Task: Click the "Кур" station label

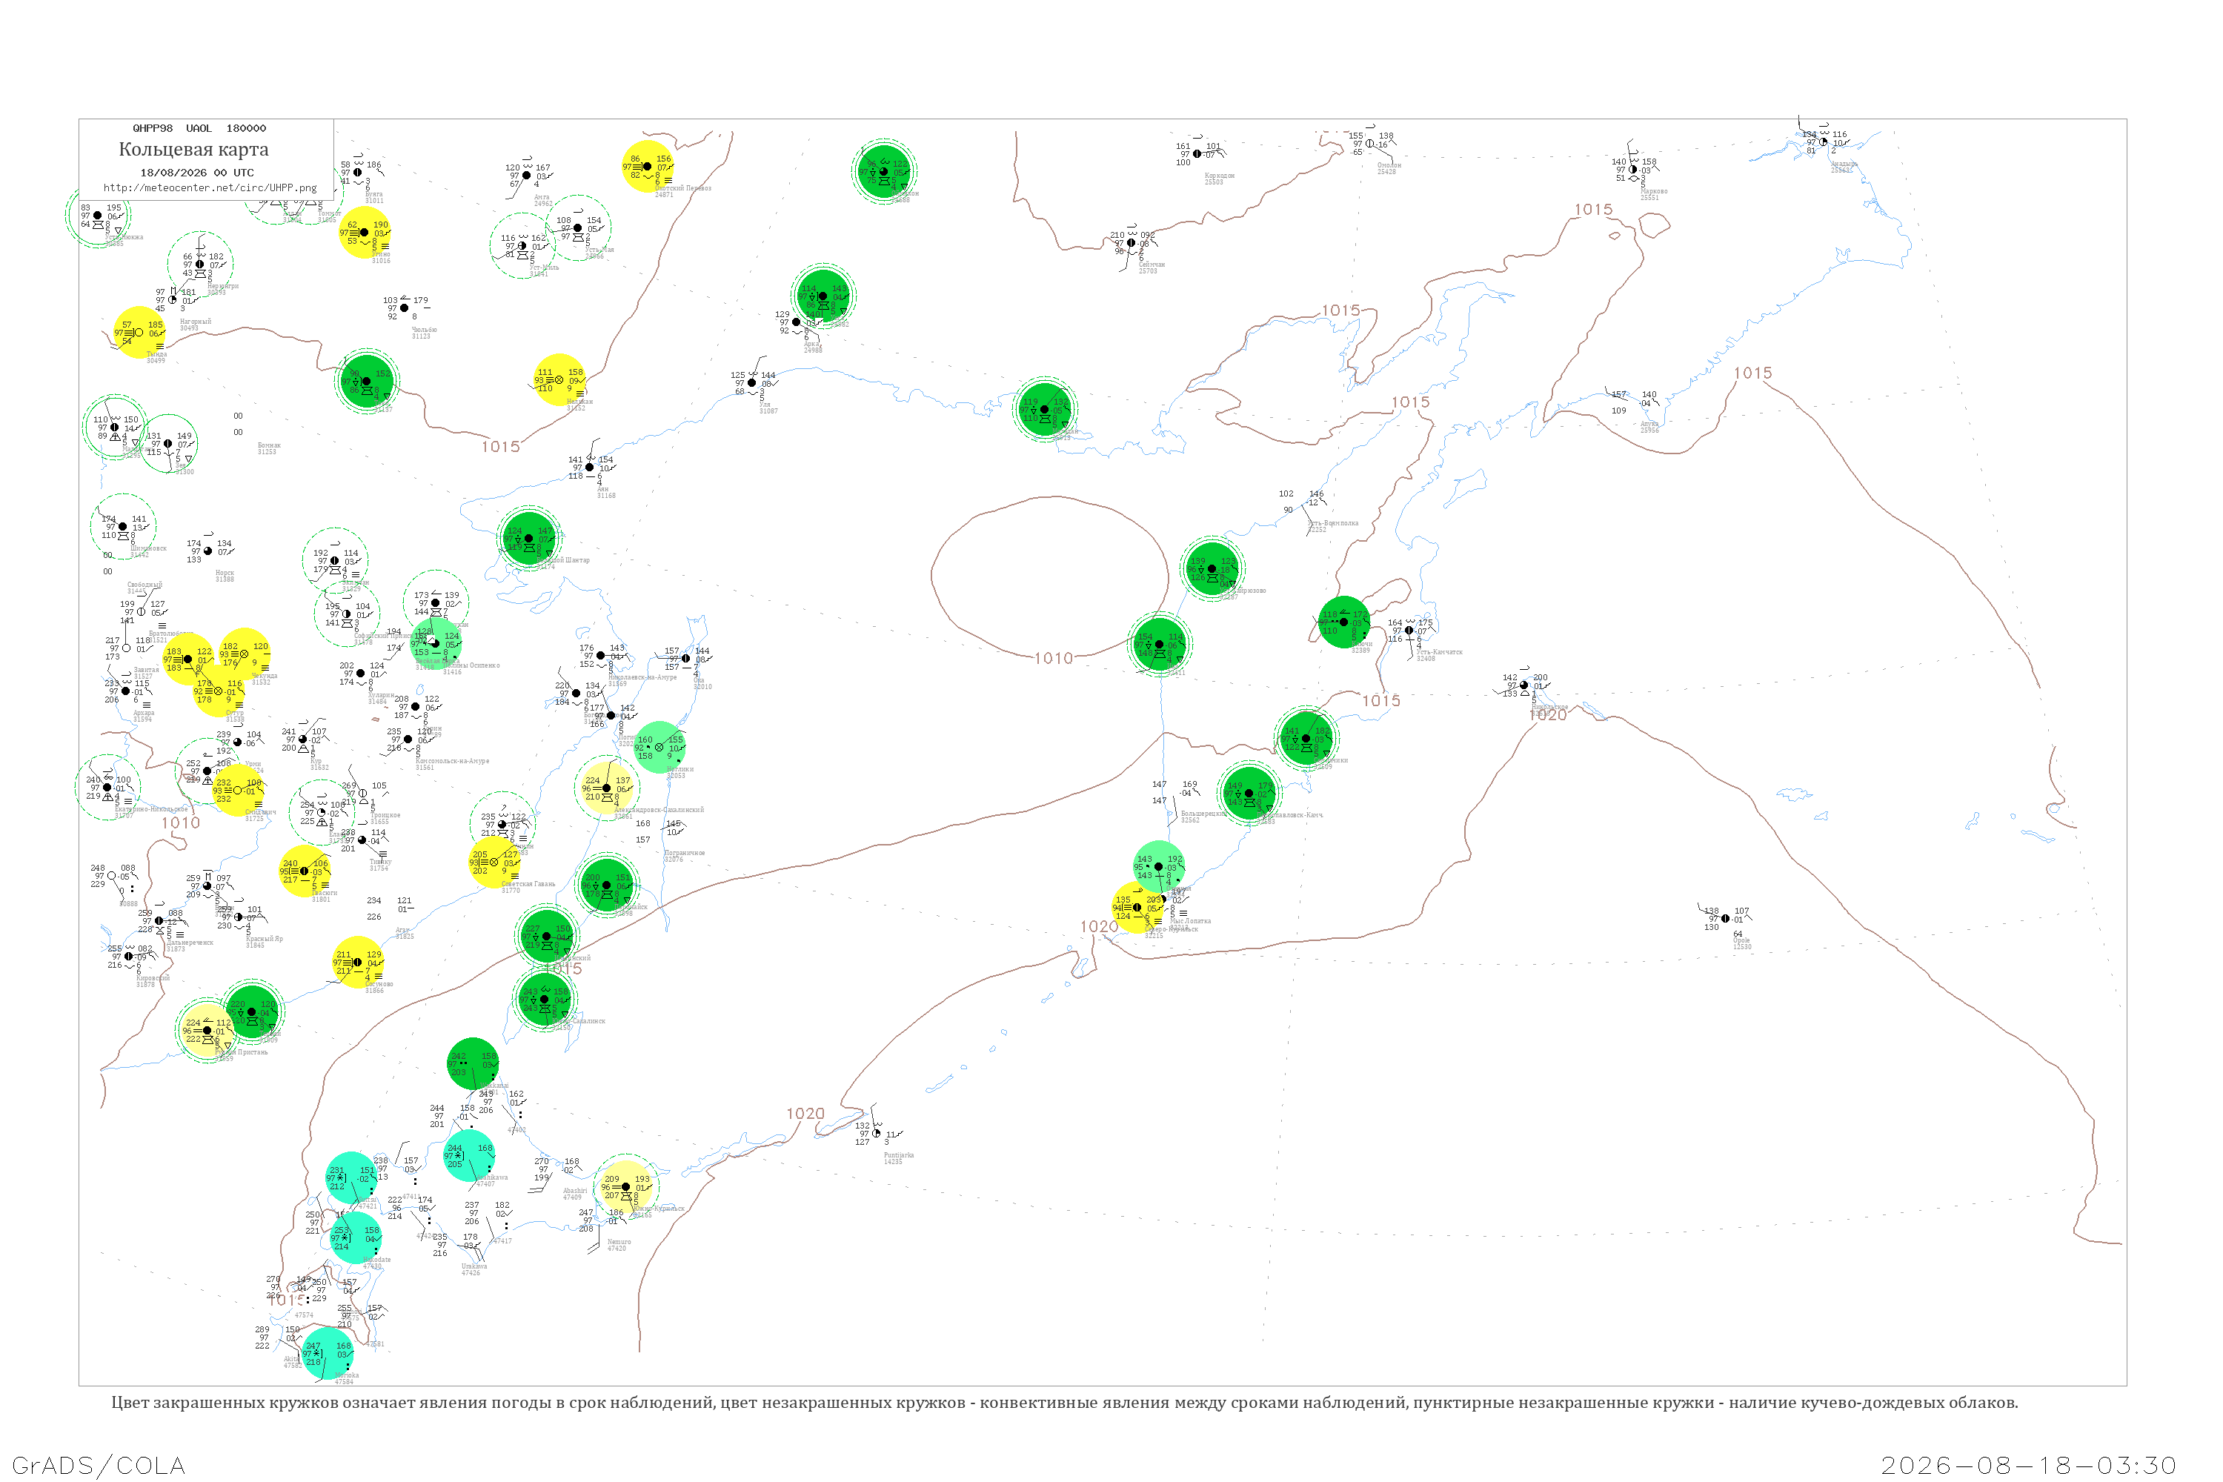Action: pyautogui.click(x=316, y=762)
